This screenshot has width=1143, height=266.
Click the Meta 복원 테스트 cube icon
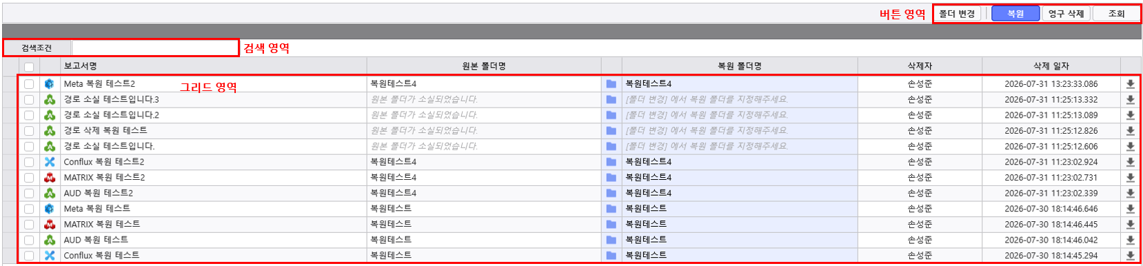click(50, 209)
